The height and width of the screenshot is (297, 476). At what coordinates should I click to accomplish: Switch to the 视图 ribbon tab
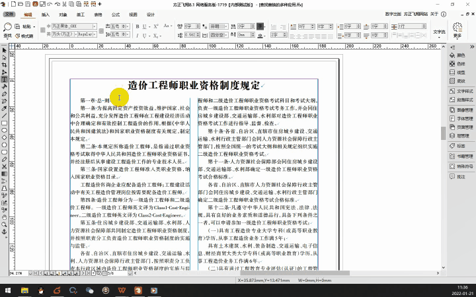tap(133, 15)
